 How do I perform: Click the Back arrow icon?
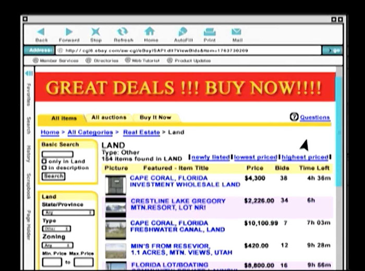pyautogui.click(x=41, y=32)
